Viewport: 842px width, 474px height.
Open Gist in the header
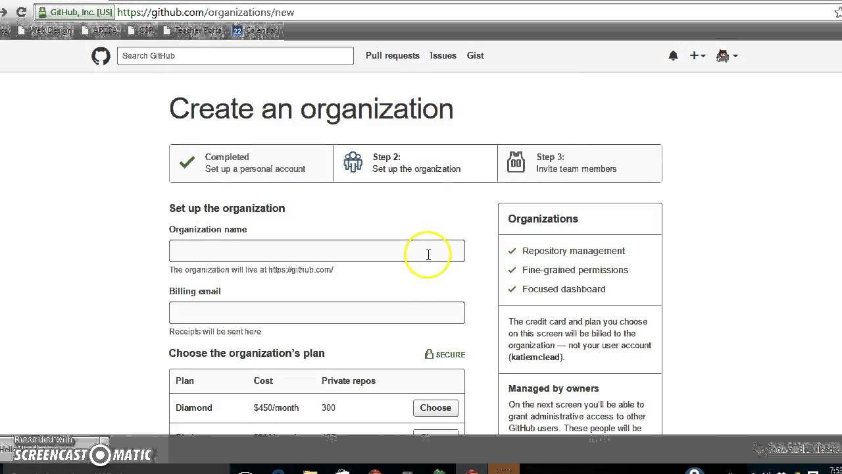476,56
